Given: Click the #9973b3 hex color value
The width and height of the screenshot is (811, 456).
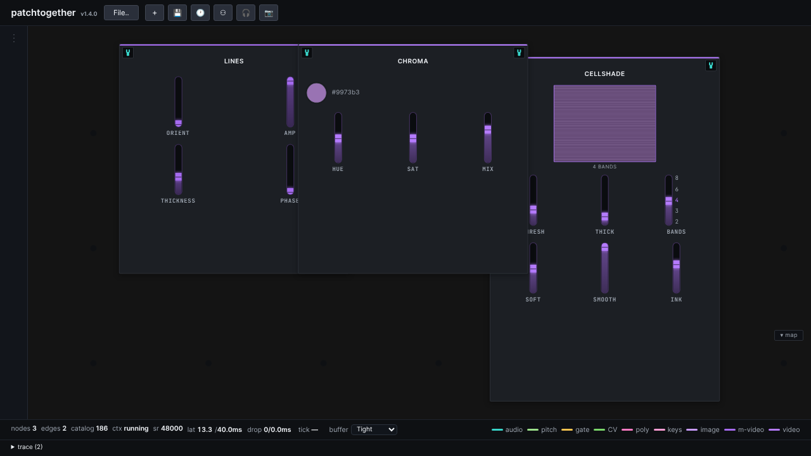Looking at the screenshot, I should tap(346, 92).
